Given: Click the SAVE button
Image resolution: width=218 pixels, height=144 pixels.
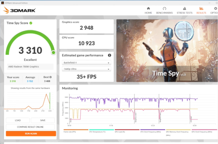Looking at the screenshot, I should (43, 120).
